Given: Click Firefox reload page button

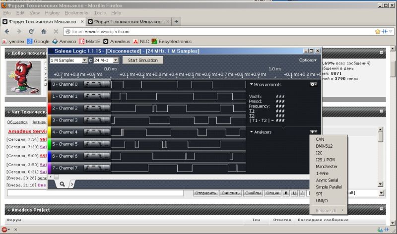Looking at the screenshot, I should click(x=31, y=31).
